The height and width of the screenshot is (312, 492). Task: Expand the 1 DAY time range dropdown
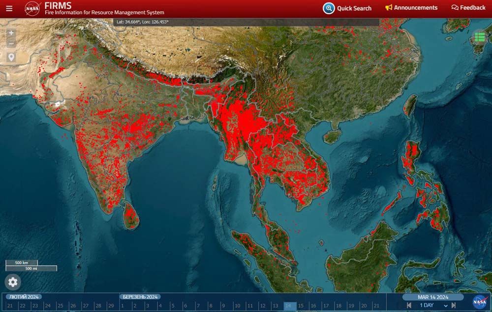[433, 306]
